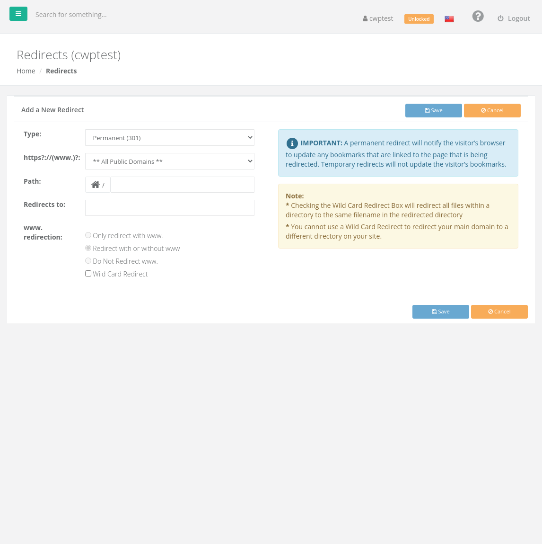Open the All Public Domains dropdown
This screenshot has width=542, height=544.
pyautogui.click(x=170, y=161)
